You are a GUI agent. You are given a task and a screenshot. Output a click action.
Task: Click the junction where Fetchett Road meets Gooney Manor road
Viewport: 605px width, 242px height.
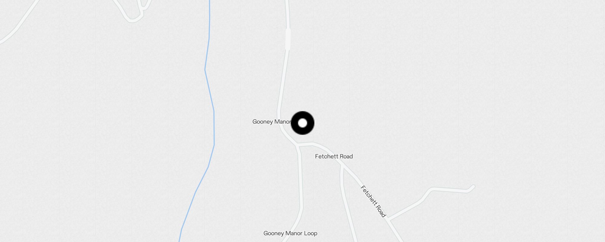[298, 146]
